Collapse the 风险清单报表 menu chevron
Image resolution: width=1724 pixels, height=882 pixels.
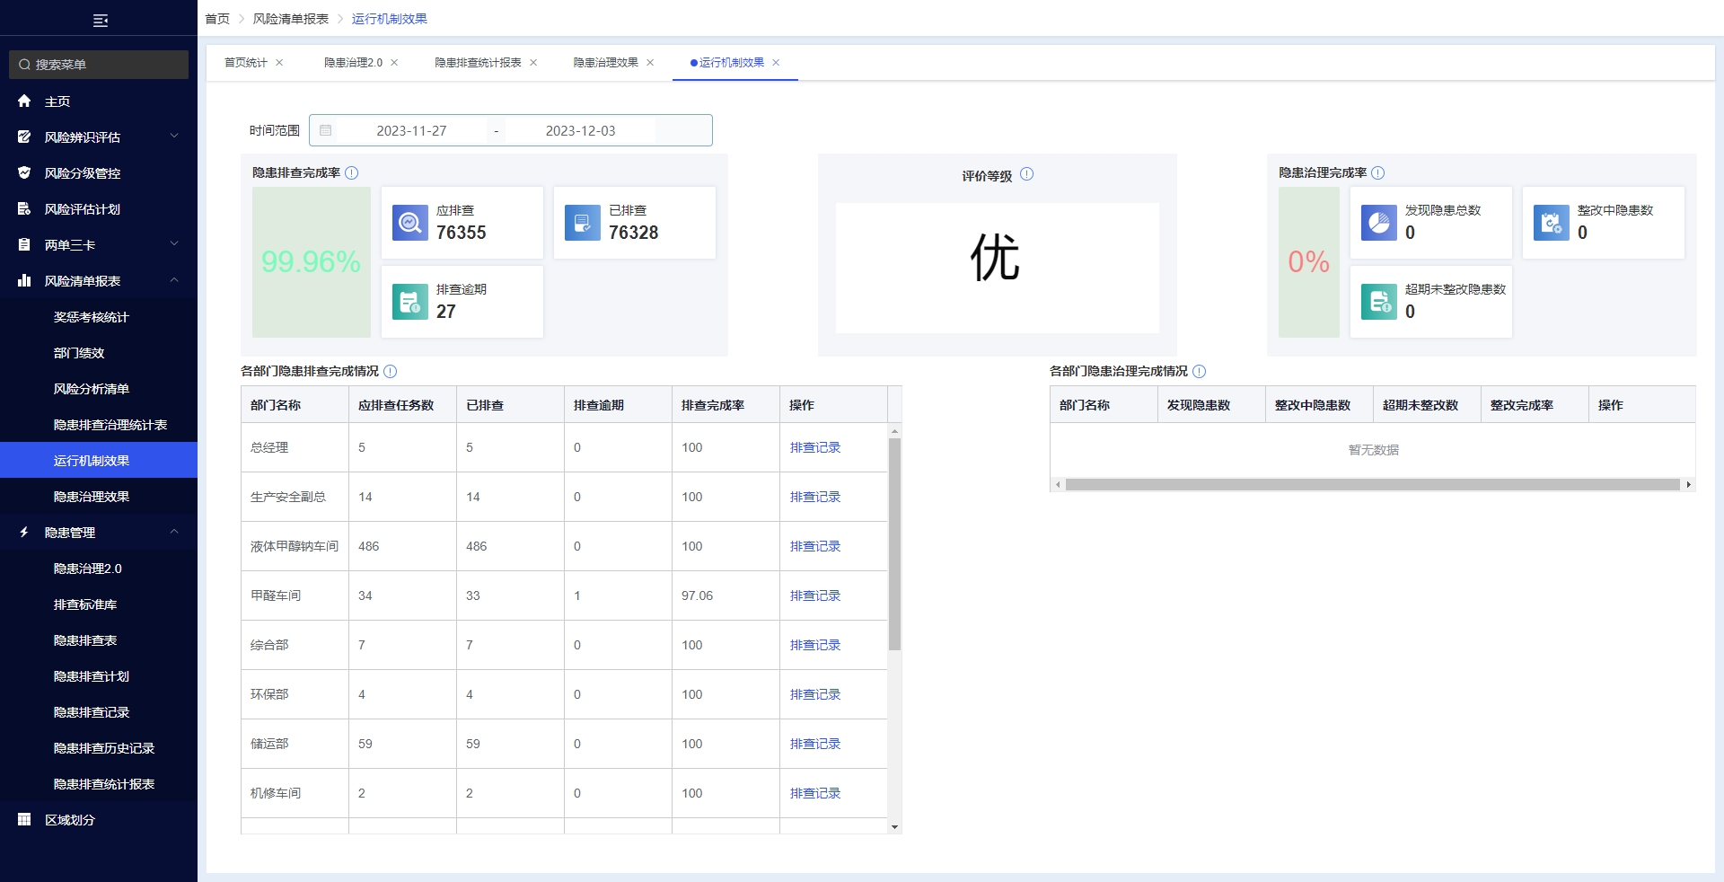tap(174, 280)
